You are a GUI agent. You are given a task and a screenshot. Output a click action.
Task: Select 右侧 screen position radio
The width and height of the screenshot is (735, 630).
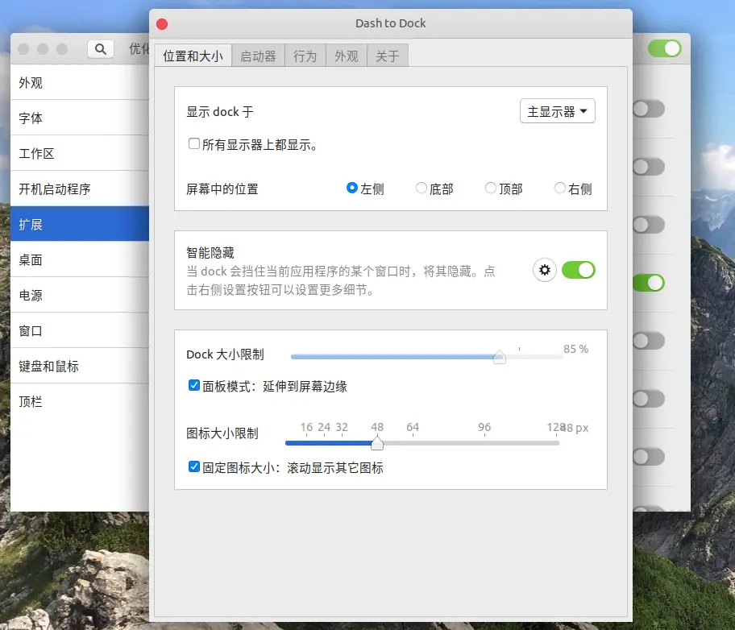559,188
